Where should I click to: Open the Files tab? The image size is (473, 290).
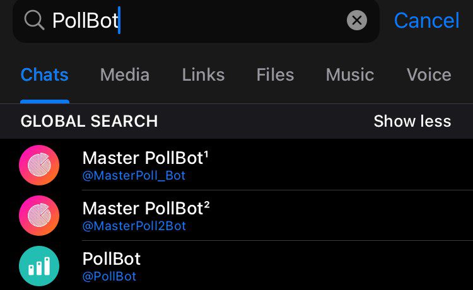275,75
